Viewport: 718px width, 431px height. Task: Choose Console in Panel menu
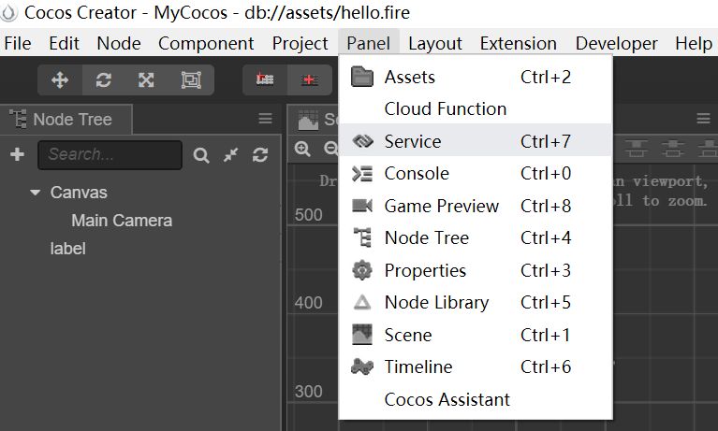tap(476, 173)
